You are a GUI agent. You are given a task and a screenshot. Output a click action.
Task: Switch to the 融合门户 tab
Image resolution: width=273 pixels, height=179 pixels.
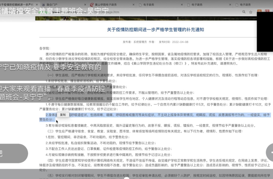63,5
